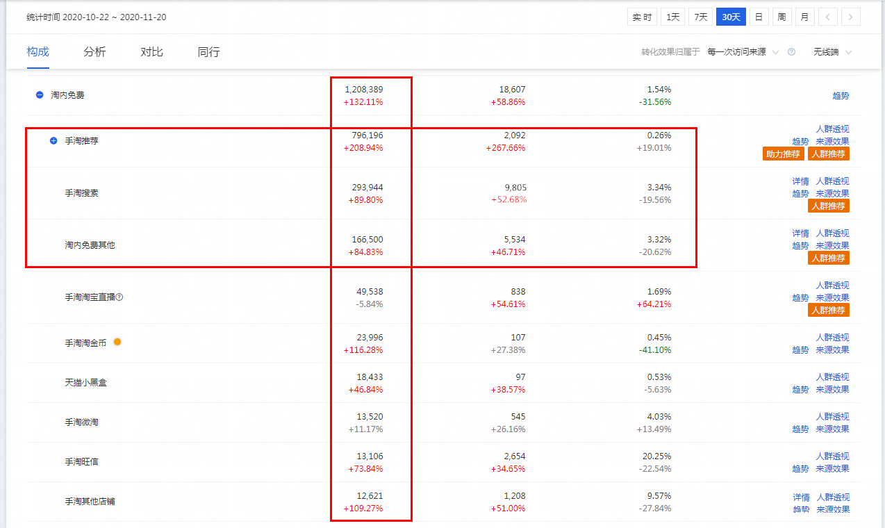The width and height of the screenshot is (885, 528).
Task: Expand the 手淘推荐 row
Action: click(x=53, y=141)
